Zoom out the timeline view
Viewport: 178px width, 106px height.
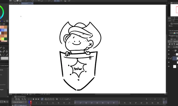pyautogui.click(x=23, y=99)
